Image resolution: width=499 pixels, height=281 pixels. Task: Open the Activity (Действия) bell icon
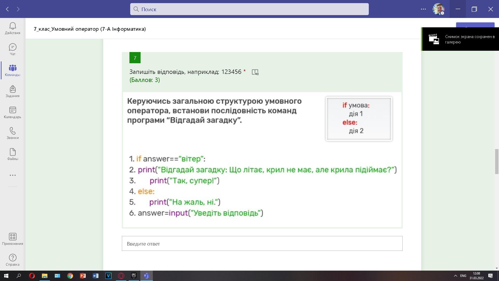point(12,28)
